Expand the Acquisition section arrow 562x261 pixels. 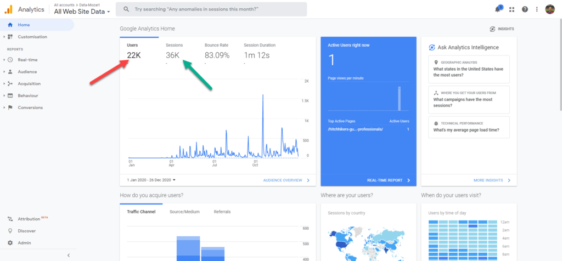click(4, 84)
